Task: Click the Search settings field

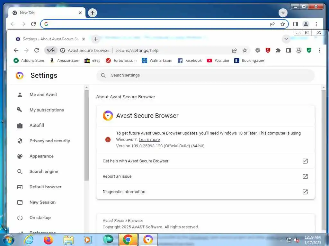Action: (x=206, y=75)
